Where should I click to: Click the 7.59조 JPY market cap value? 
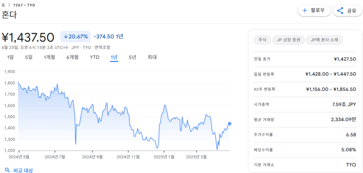coord(344,104)
